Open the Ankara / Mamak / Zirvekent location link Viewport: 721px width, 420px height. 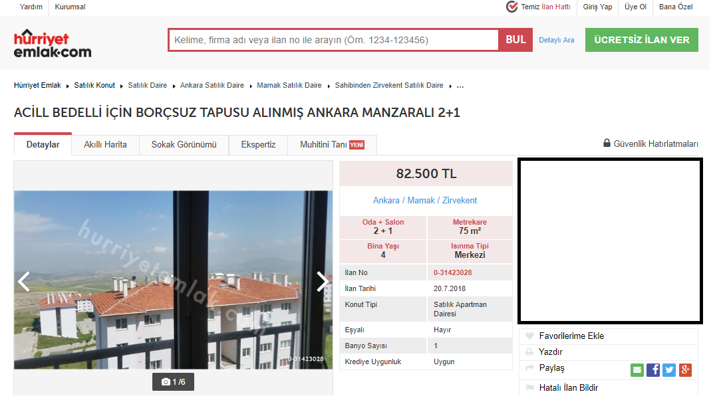click(425, 201)
